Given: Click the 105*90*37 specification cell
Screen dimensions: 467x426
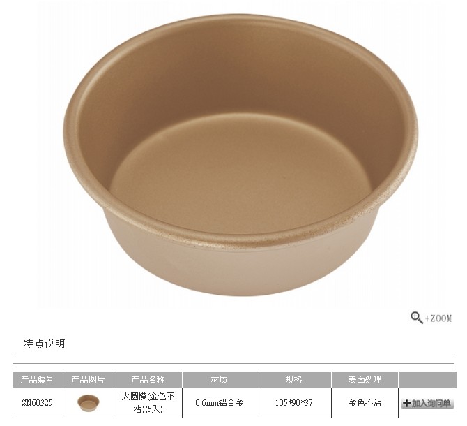Looking at the screenshot, I should pyautogui.click(x=294, y=403).
